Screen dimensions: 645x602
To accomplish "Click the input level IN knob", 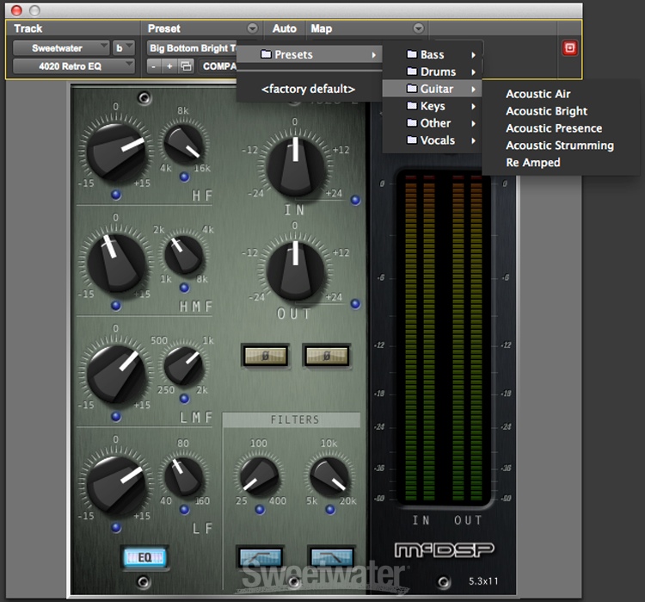I will 295,167.
